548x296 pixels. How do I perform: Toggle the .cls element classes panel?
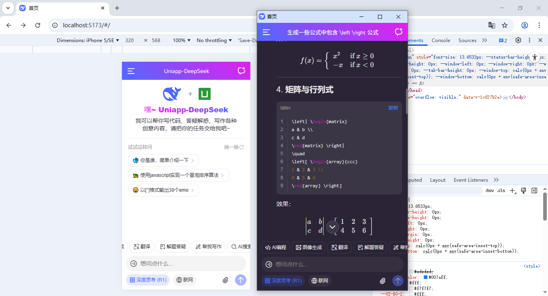pyautogui.click(x=501, y=191)
